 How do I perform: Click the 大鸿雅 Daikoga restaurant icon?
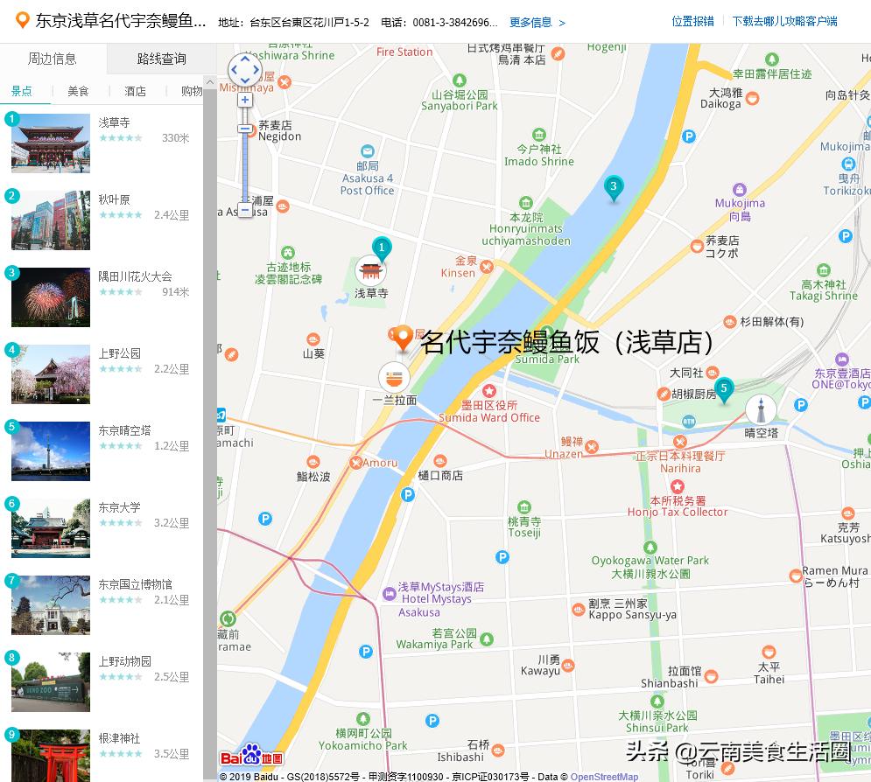pyautogui.click(x=752, y=98)
